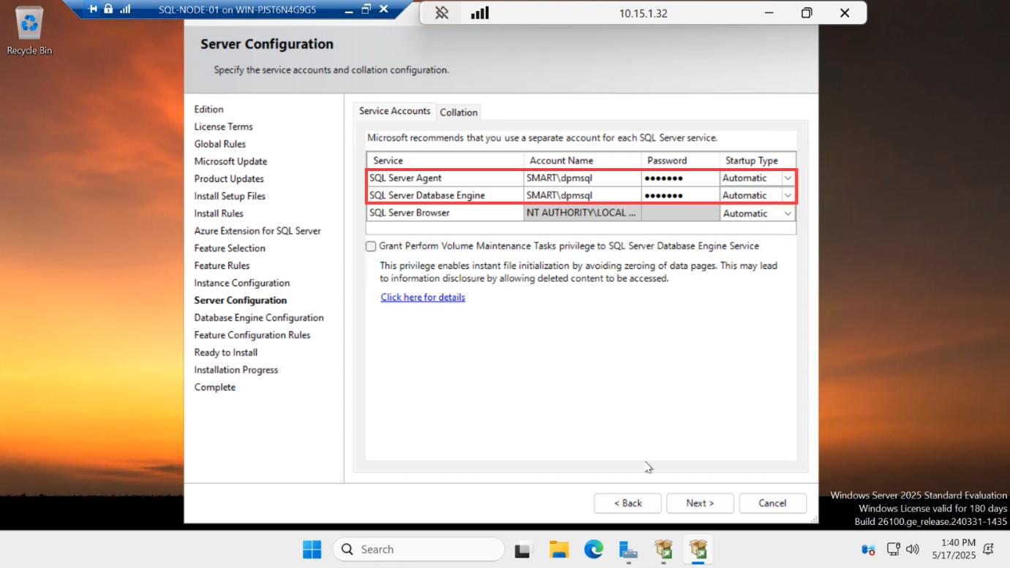The width and height of the screenshot is (1010, 568).
Task: Open notification center bell icon
Action: 990,549
